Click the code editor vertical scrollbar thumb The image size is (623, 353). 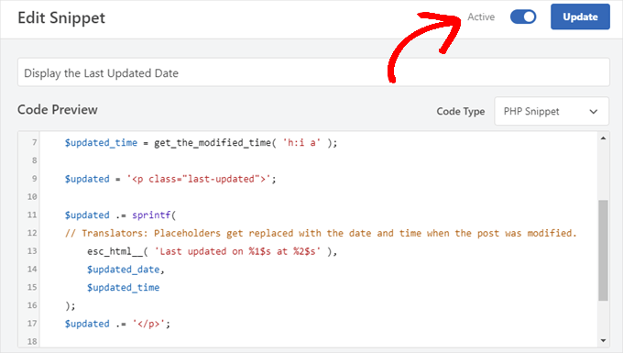coord(603,250)
